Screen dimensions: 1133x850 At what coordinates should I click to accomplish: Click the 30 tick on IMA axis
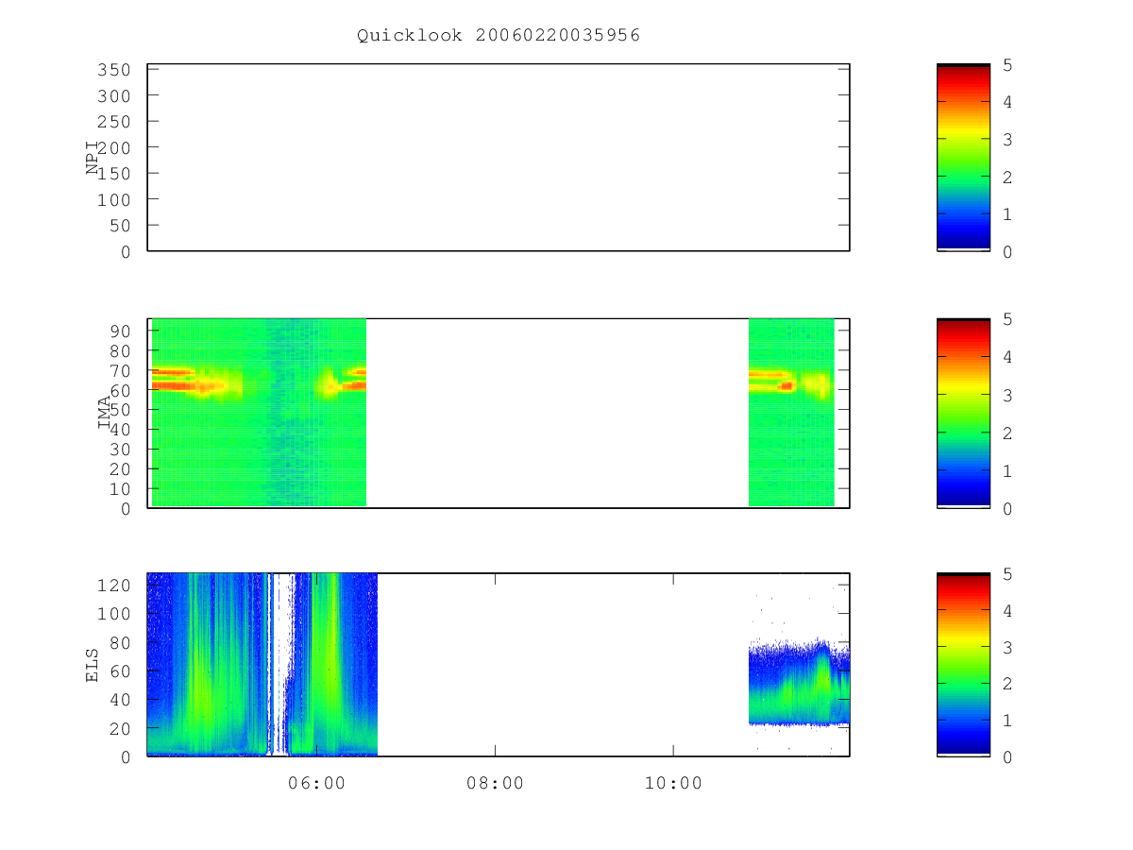(x=120, y=450)
